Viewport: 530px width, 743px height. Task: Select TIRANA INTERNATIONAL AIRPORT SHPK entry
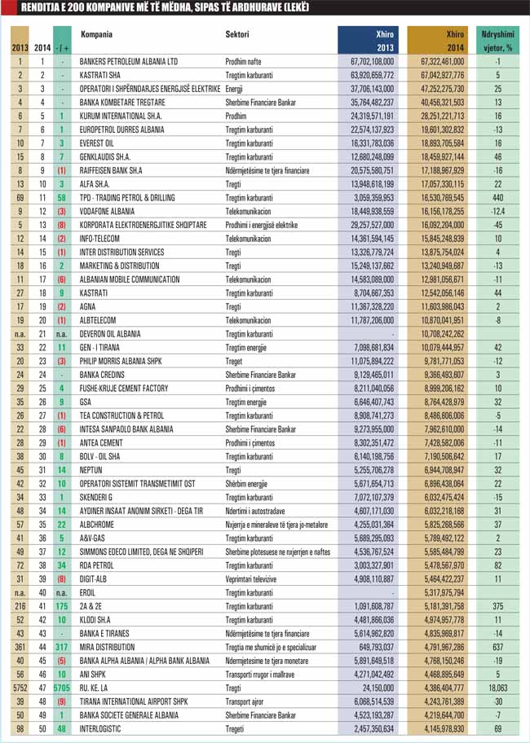click(x=134, y=701)
